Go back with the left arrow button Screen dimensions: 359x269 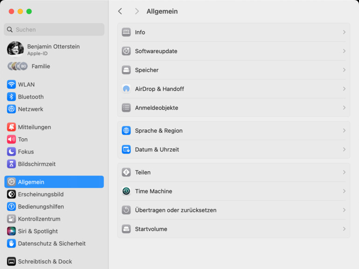pos(120,11)
